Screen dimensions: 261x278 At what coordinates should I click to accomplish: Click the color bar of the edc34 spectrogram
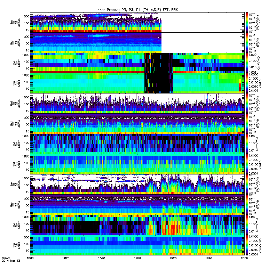[247, 184]
